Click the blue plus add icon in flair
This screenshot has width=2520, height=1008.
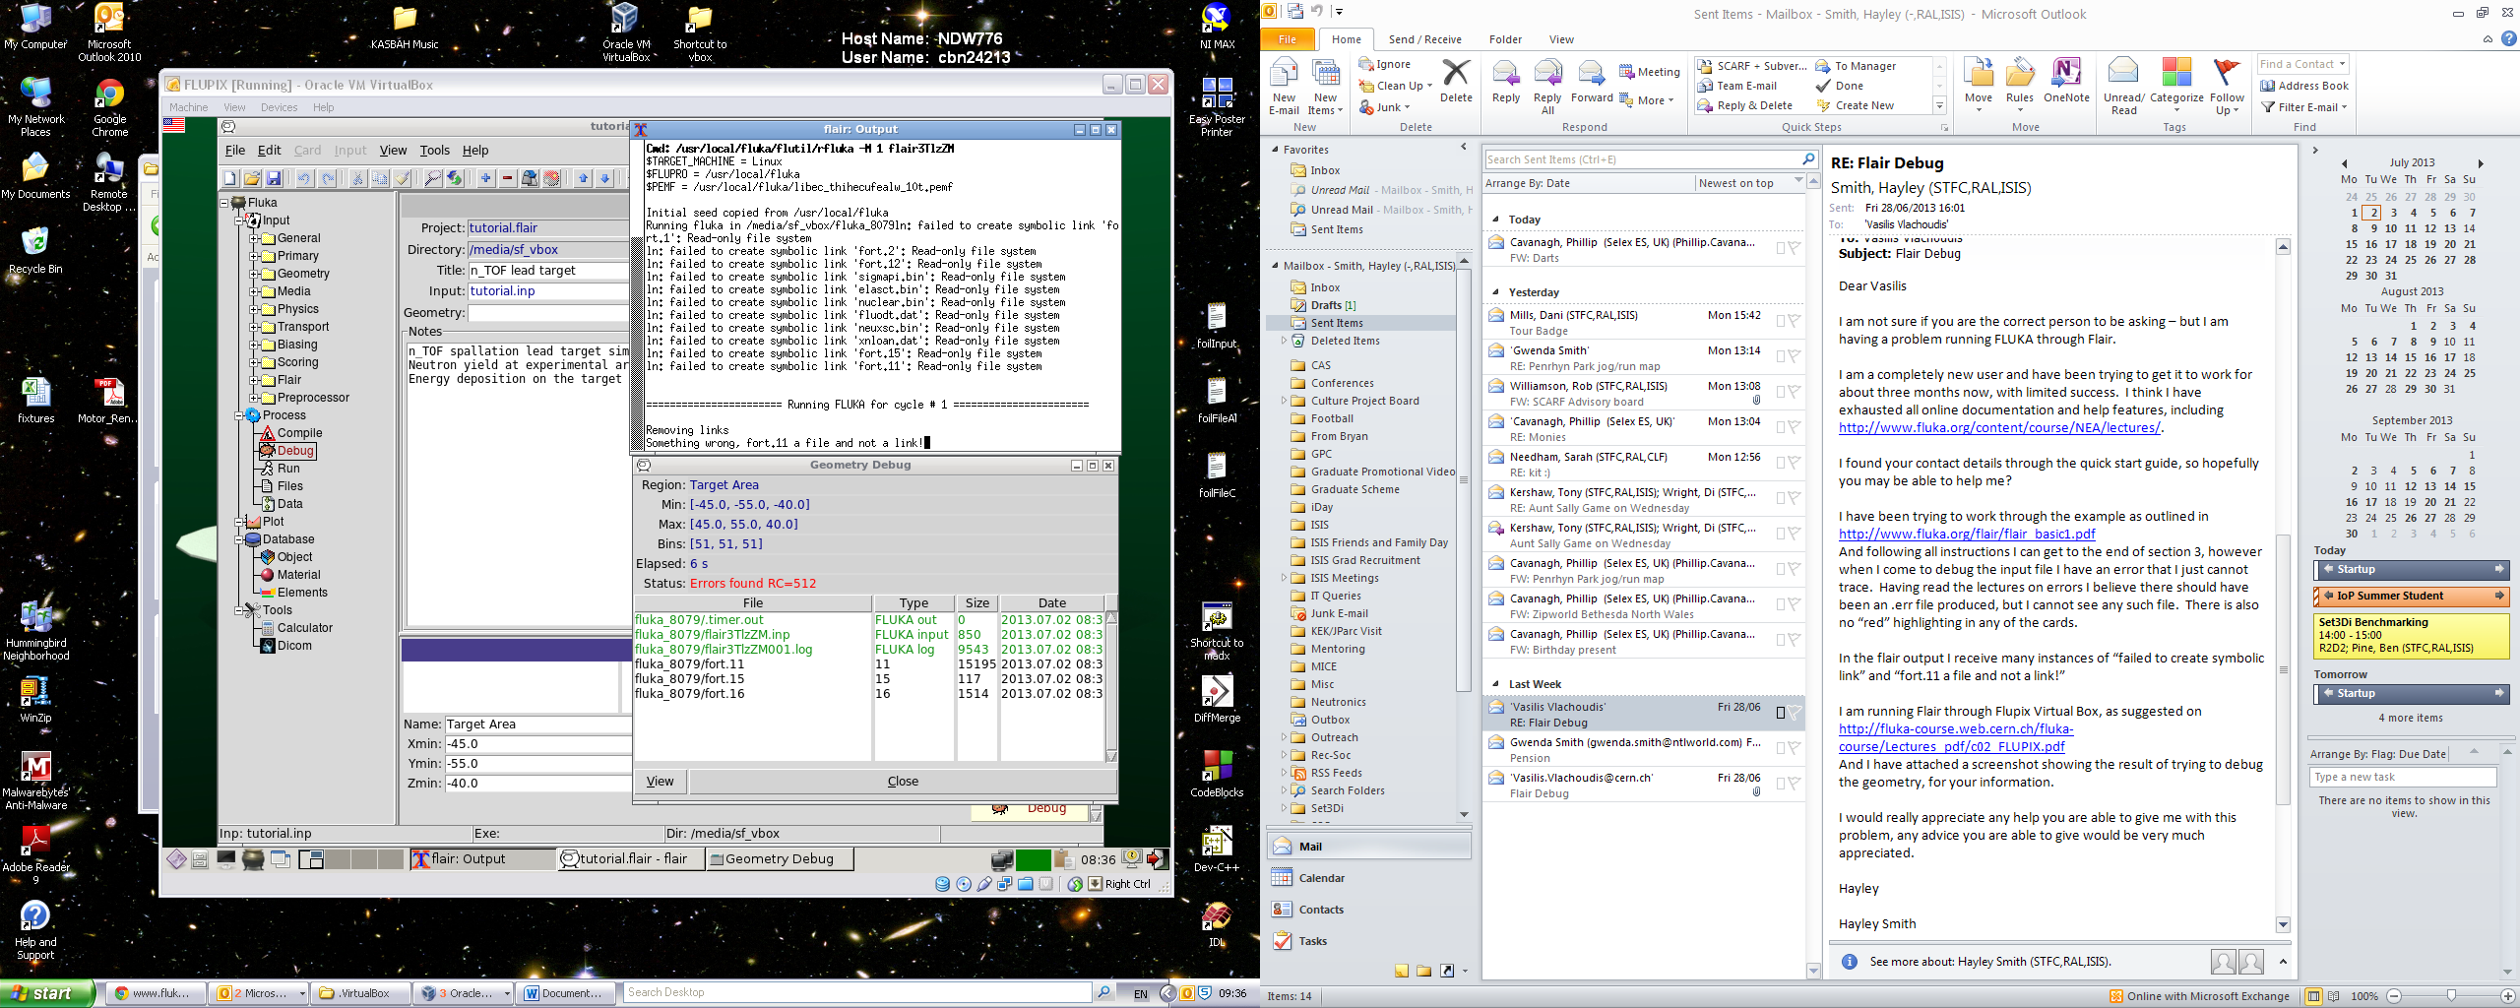pos(485,178)
